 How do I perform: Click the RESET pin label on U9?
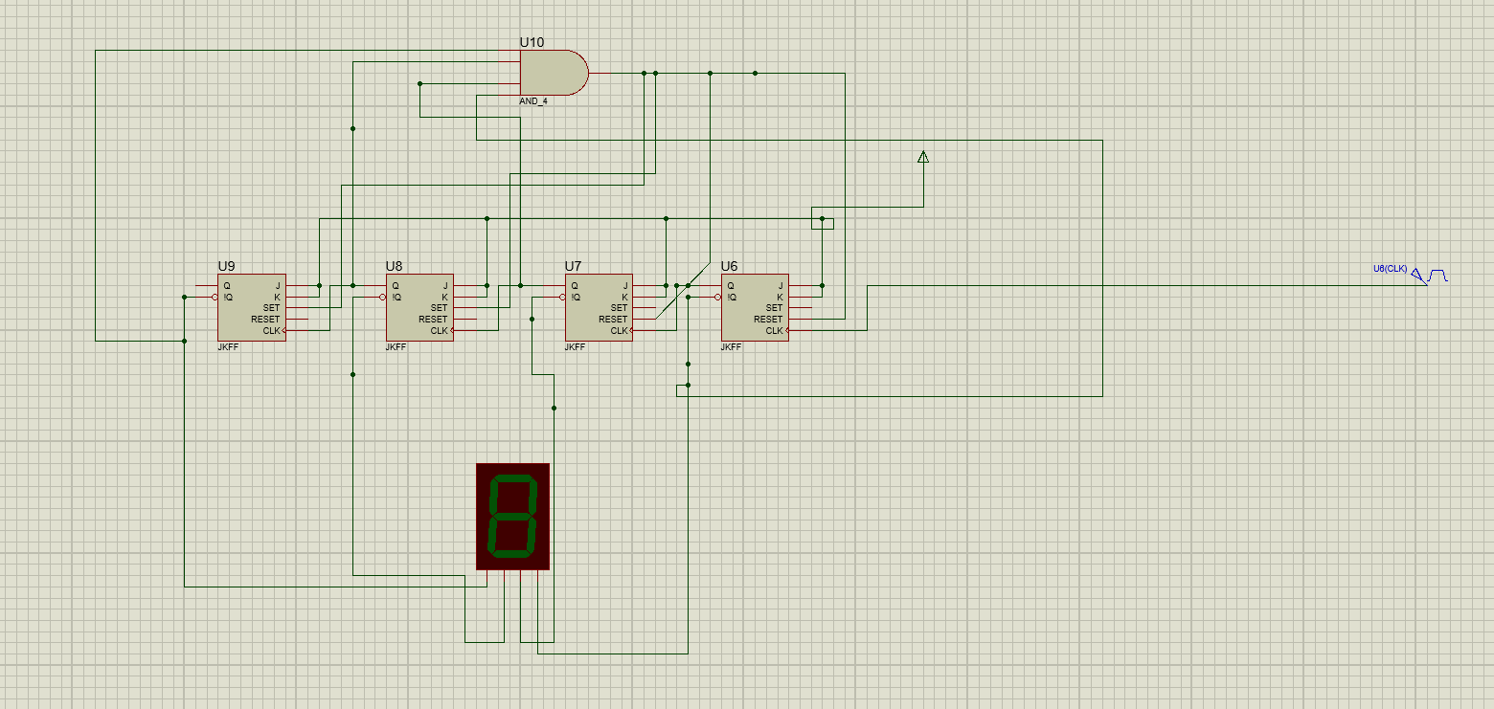tap(265, 320)
